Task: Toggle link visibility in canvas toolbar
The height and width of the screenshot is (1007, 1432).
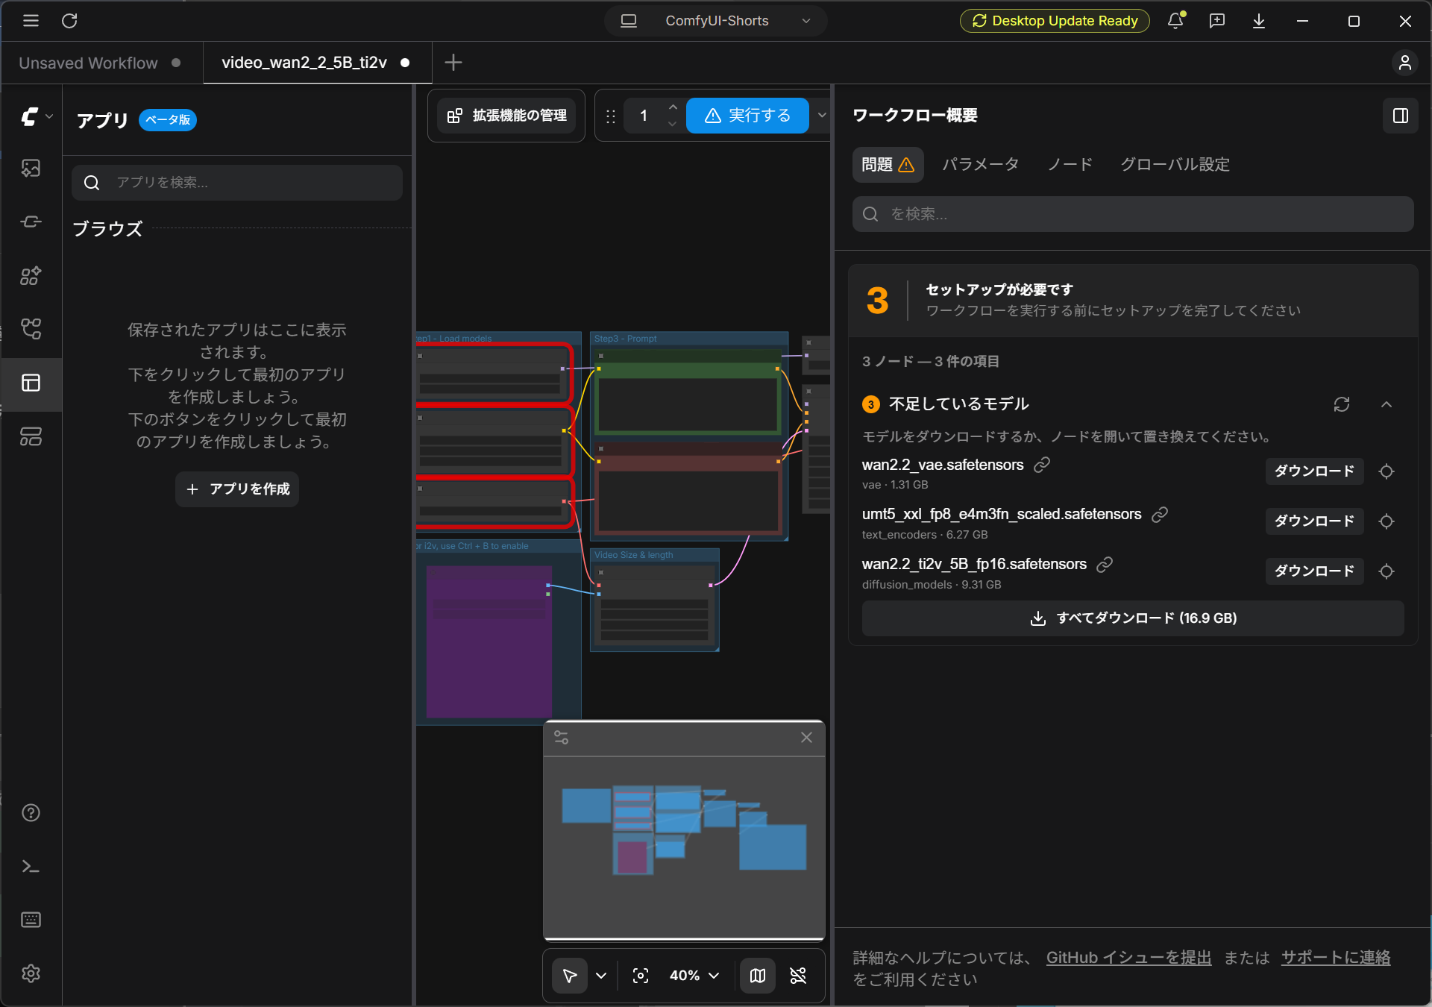Action: tap(798, 976)
